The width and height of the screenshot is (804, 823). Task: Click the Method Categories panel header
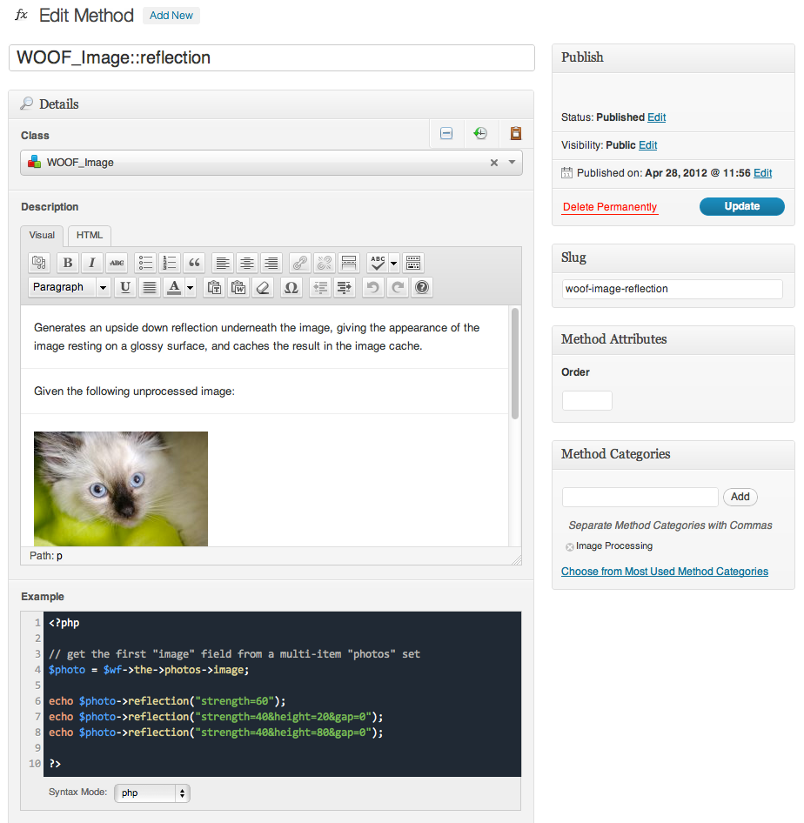click(x=673, y=454)
